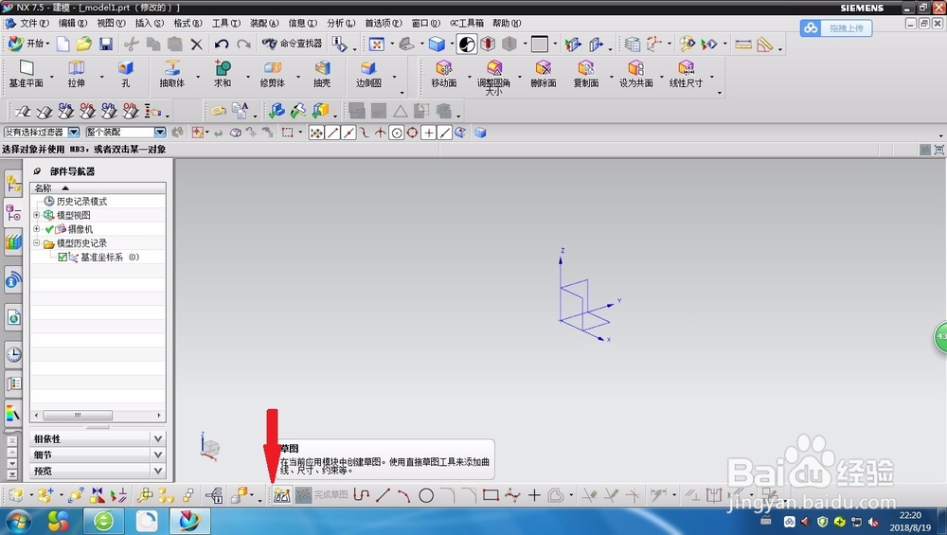The width and height of the screenshot is (947, 535).
Task: Select the rectangle sketch tool
Action: 491,496
